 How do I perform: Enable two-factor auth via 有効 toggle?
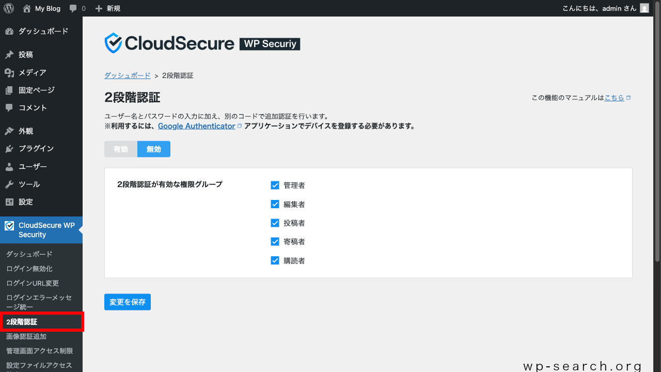click(120, 149)
